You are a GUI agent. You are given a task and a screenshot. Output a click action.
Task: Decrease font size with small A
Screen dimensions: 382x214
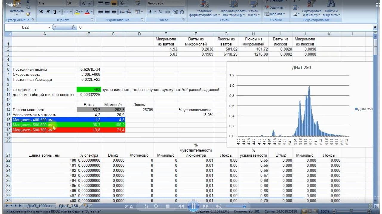coord(90,3)
